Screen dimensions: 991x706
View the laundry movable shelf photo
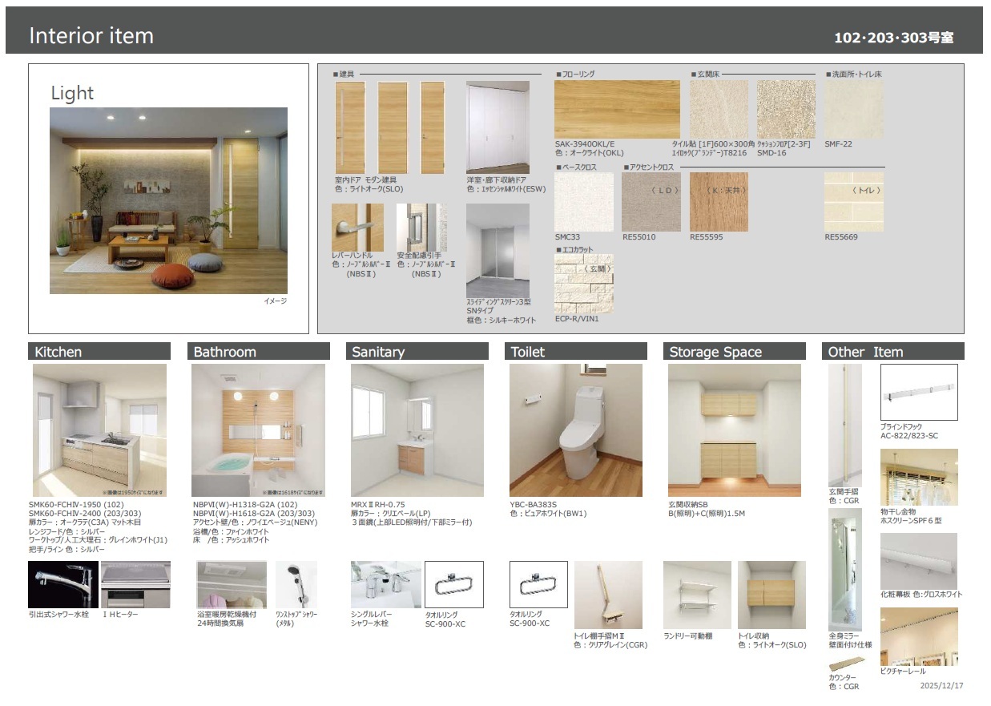point(698,595)
